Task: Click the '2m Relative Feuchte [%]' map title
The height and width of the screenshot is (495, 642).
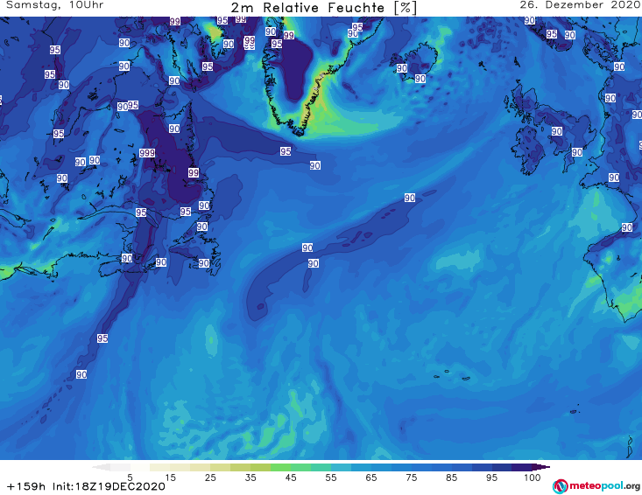Action: 324,8
